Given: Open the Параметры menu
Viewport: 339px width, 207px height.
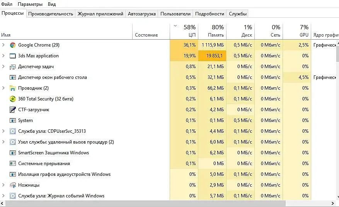Looking at the screenshot, I should 30,4.
